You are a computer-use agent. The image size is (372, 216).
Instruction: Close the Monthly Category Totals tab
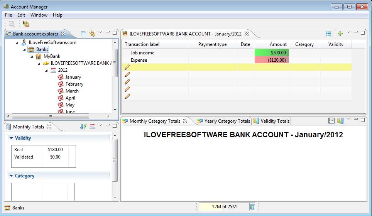coord(185,121)
